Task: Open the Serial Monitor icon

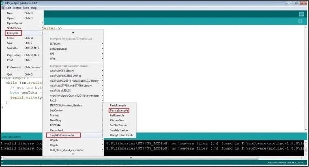Action: point(301,14)
